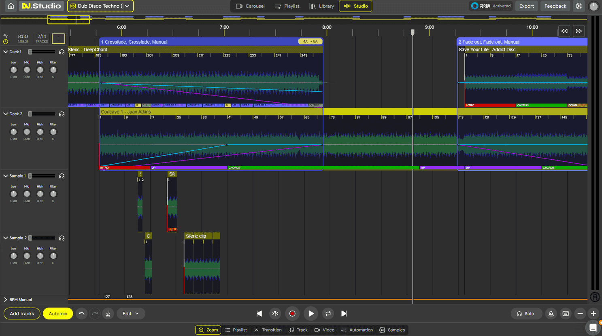Click the Home icon in the top left
This screenshot has width=602, height=336.
point(10,6)
